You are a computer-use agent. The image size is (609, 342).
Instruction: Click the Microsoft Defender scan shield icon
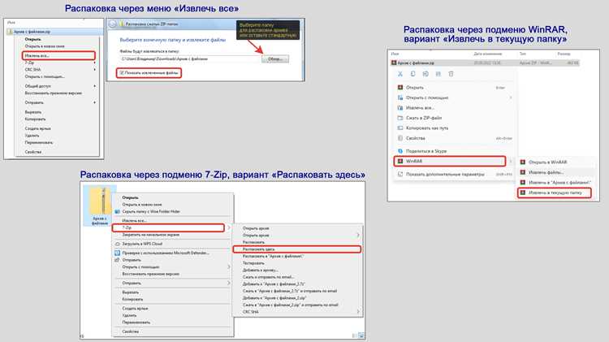click(117, 253)
